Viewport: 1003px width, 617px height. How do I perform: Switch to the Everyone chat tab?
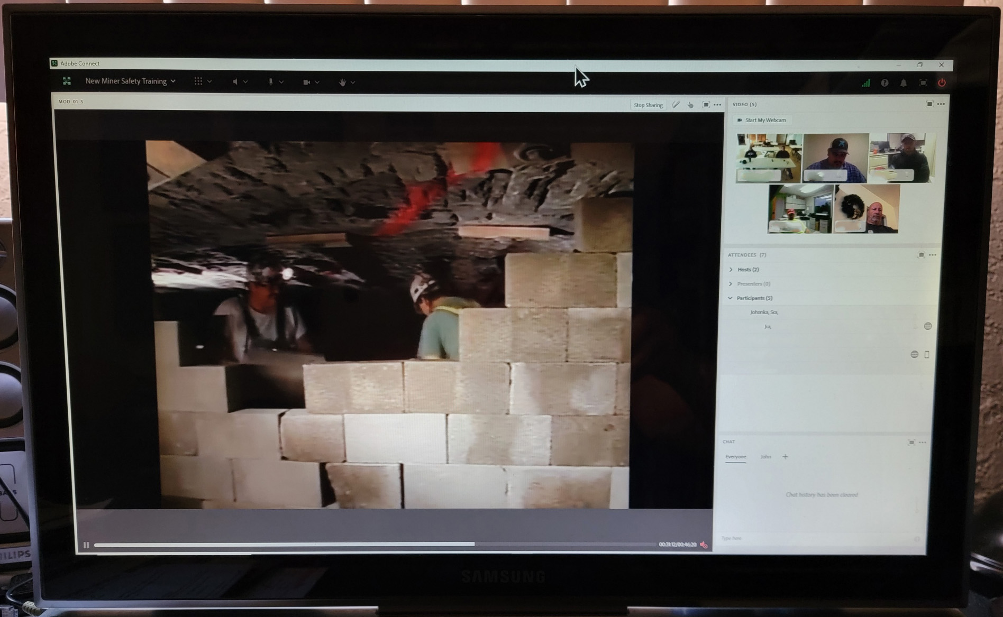(x=735, y=457)
